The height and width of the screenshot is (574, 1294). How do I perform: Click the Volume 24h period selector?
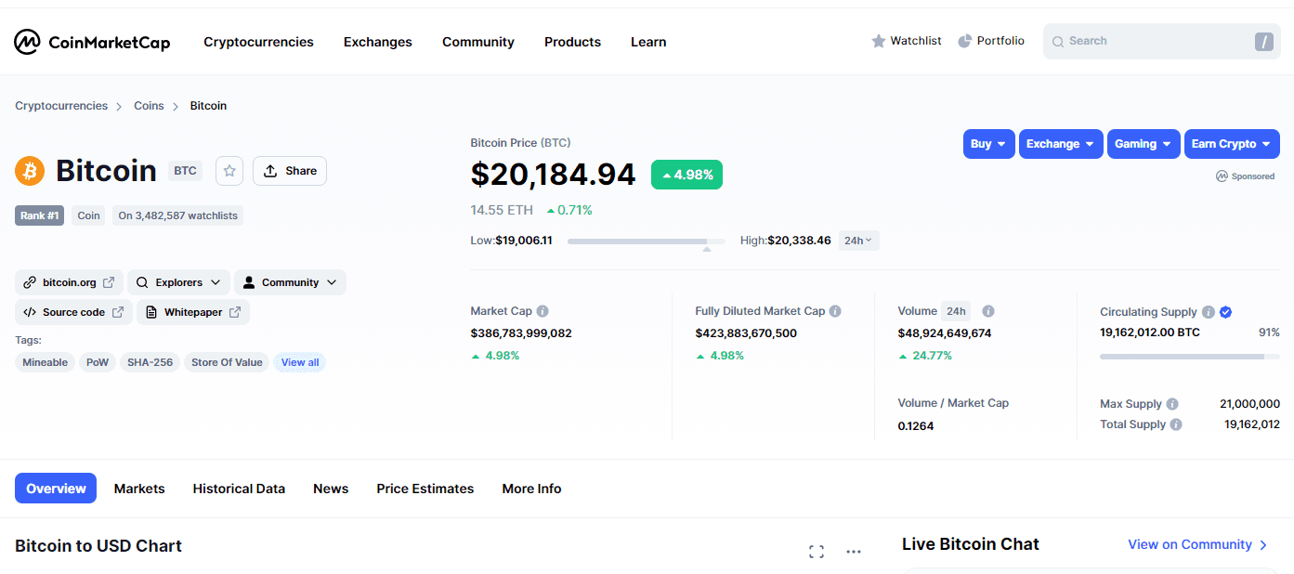pos(956,311)
